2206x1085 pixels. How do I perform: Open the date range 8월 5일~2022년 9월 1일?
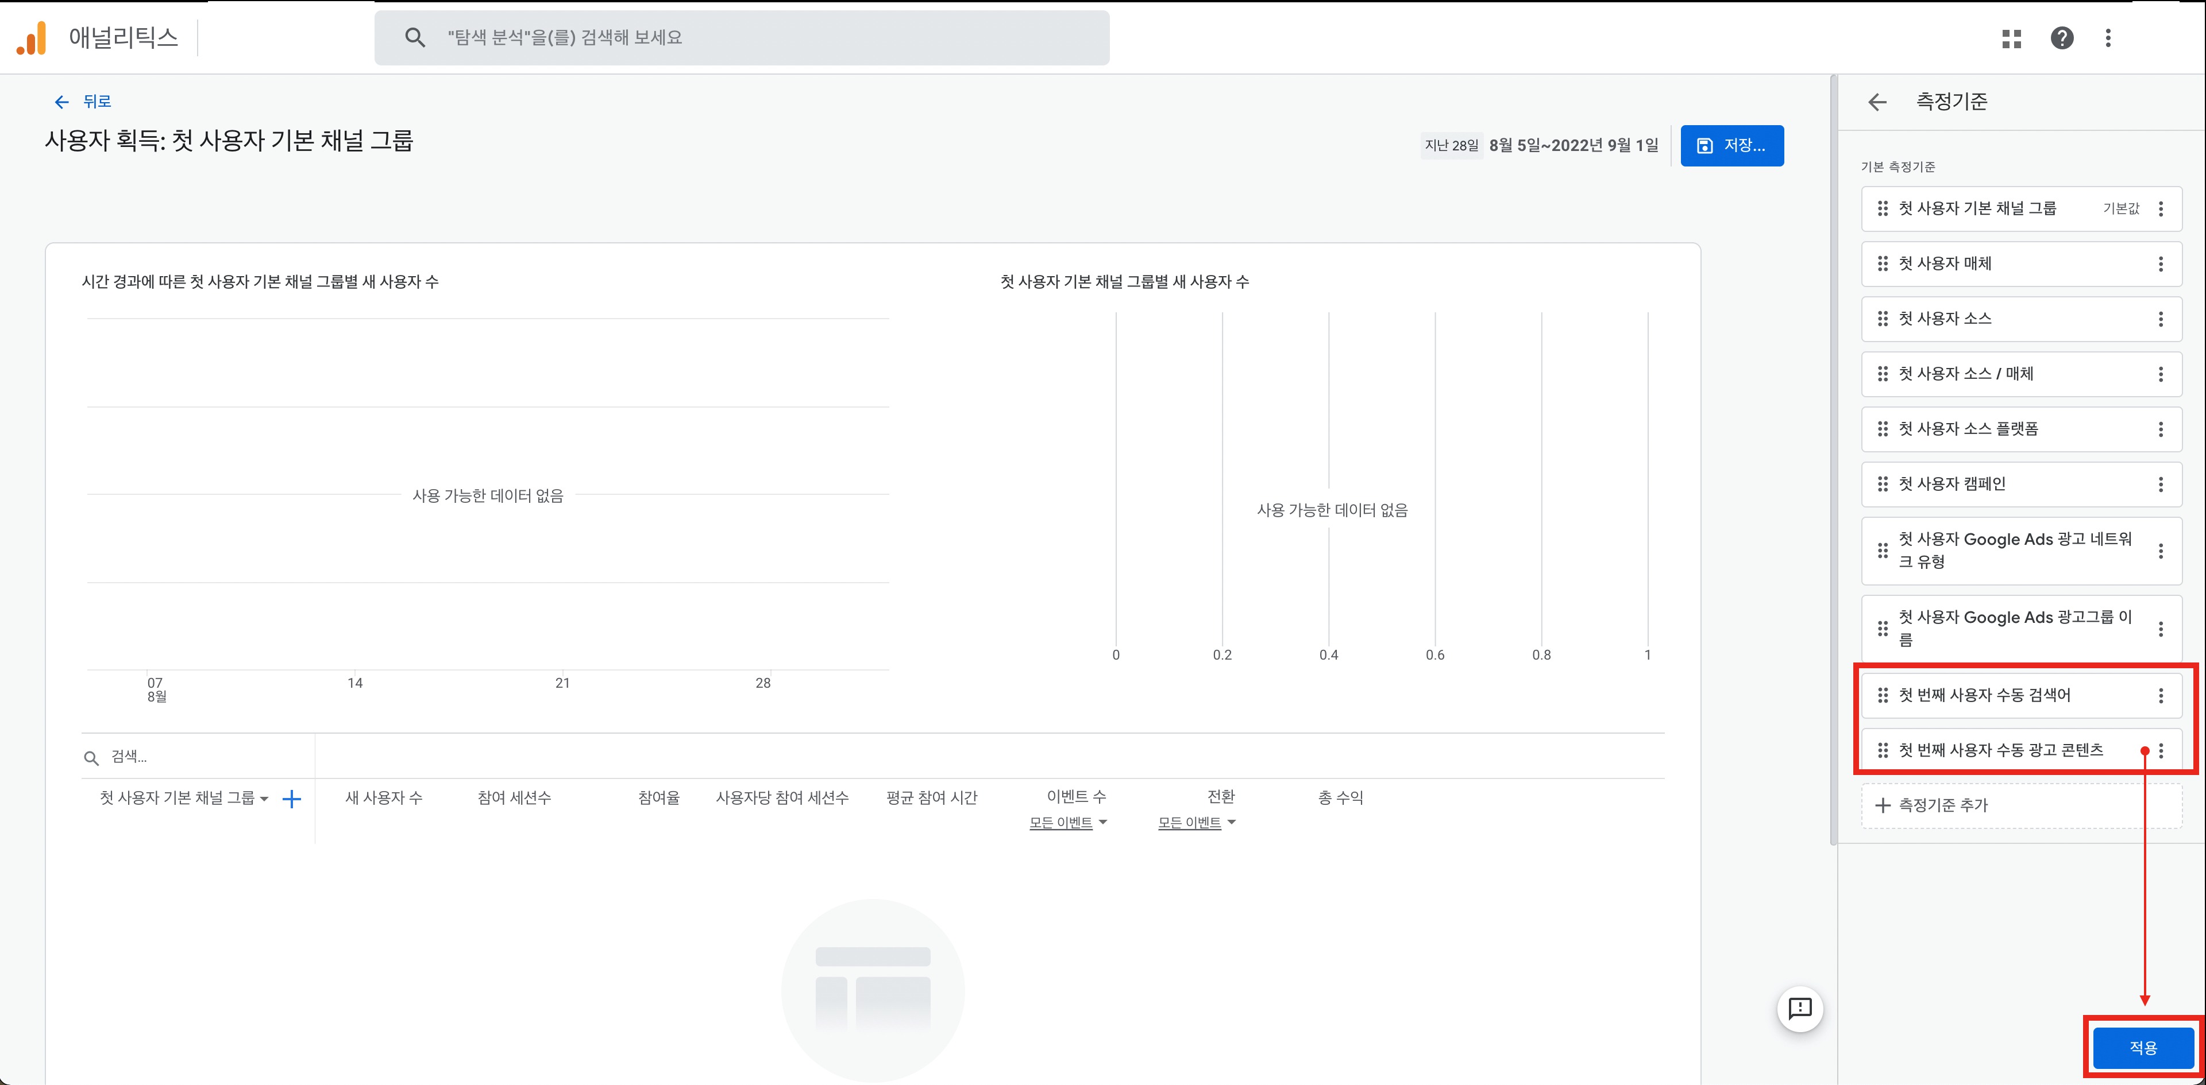coord(1573,145)
